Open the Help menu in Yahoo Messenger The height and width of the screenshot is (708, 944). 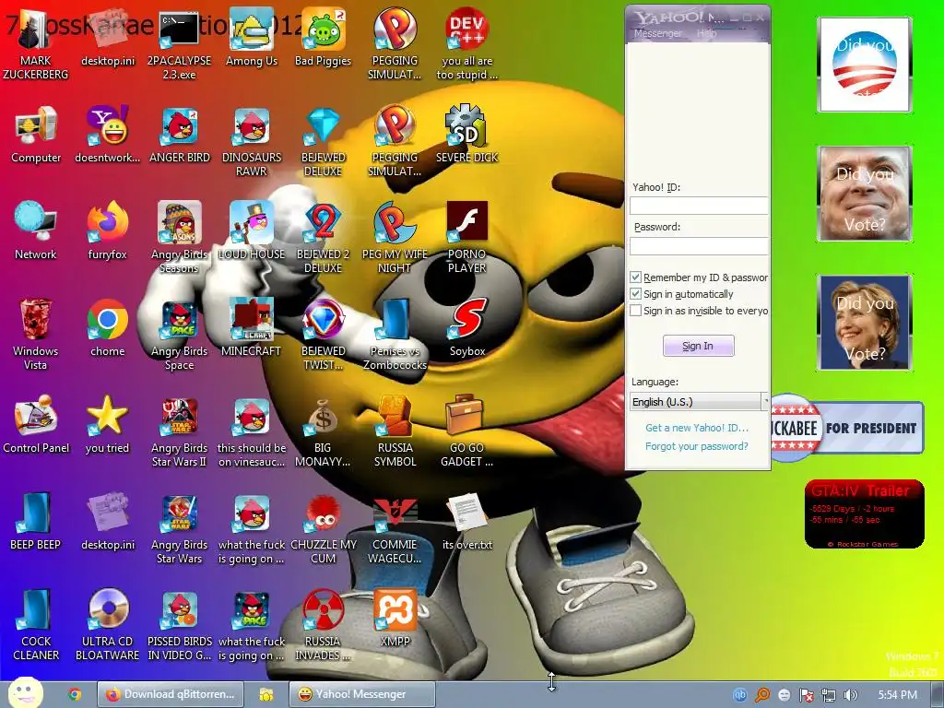tap(706, 34)
